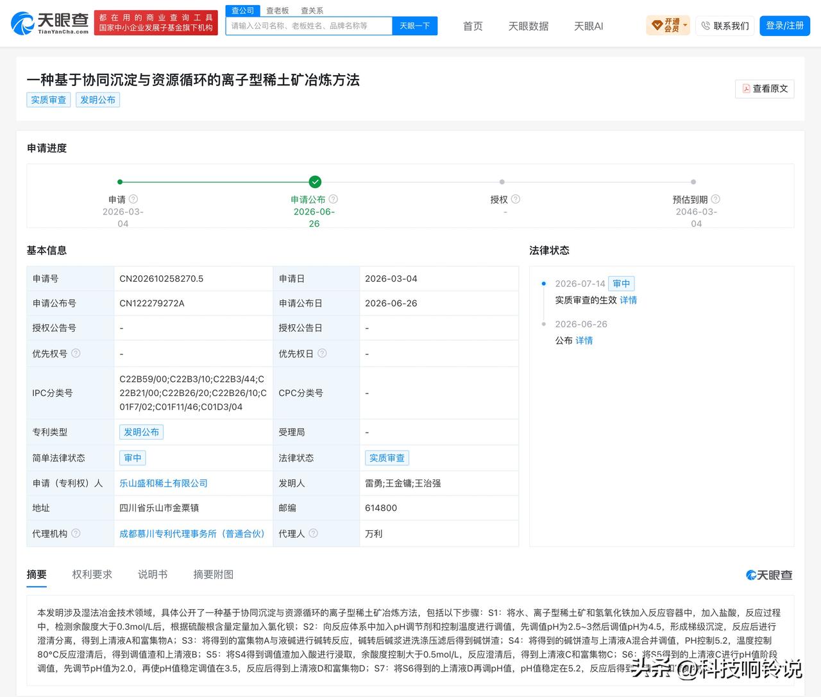821x697 pixels.
Task: Select the 权利要求 tab
Action: pos(92,574)
